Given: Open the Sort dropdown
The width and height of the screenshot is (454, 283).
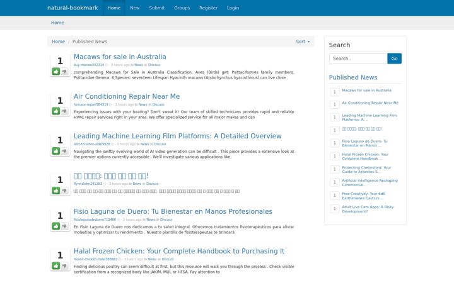Looking at the screenshot, I should coord(303,42).
